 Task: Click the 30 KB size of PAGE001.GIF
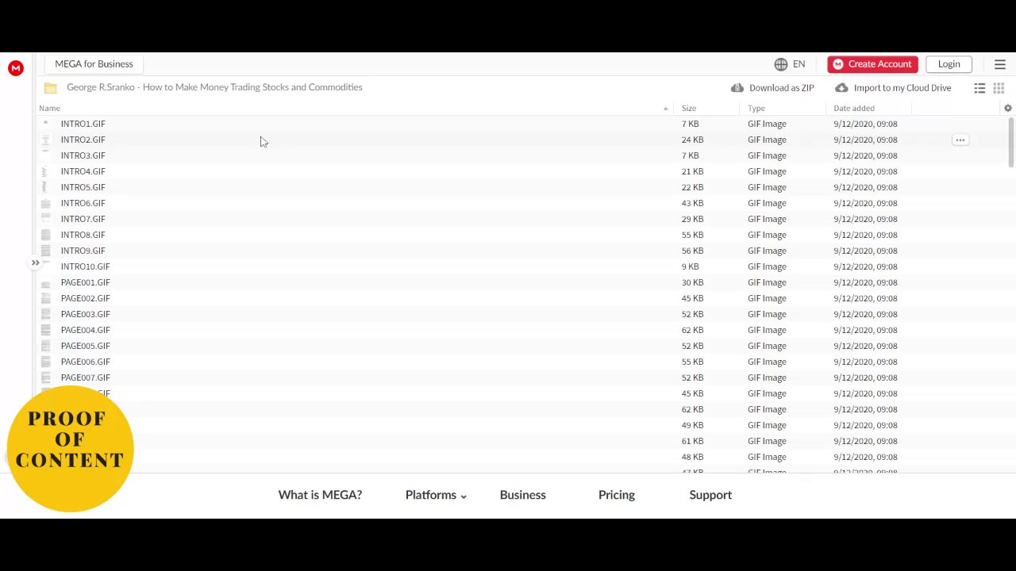click(692, 282)
